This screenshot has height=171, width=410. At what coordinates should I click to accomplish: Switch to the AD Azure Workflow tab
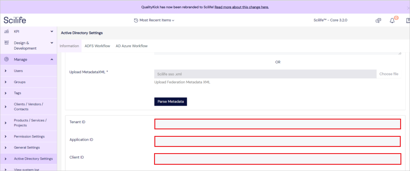(x=132, y=46)
